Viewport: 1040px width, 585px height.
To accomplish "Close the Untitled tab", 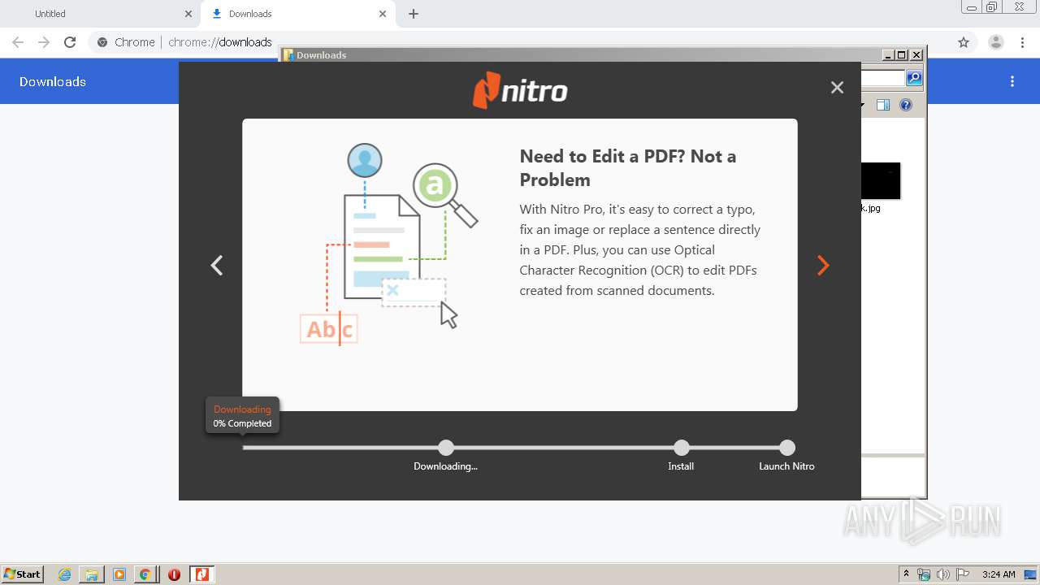I will click(188, 14).
